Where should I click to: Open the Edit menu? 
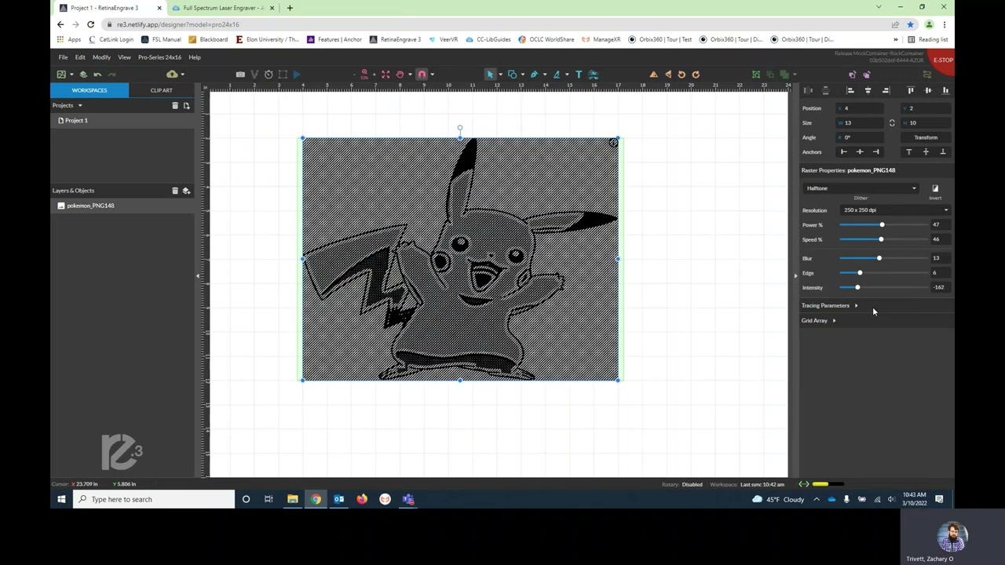click(x=80, y=57)
